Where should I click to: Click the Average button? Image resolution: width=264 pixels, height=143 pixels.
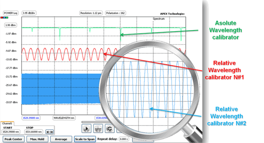[61, 139]
